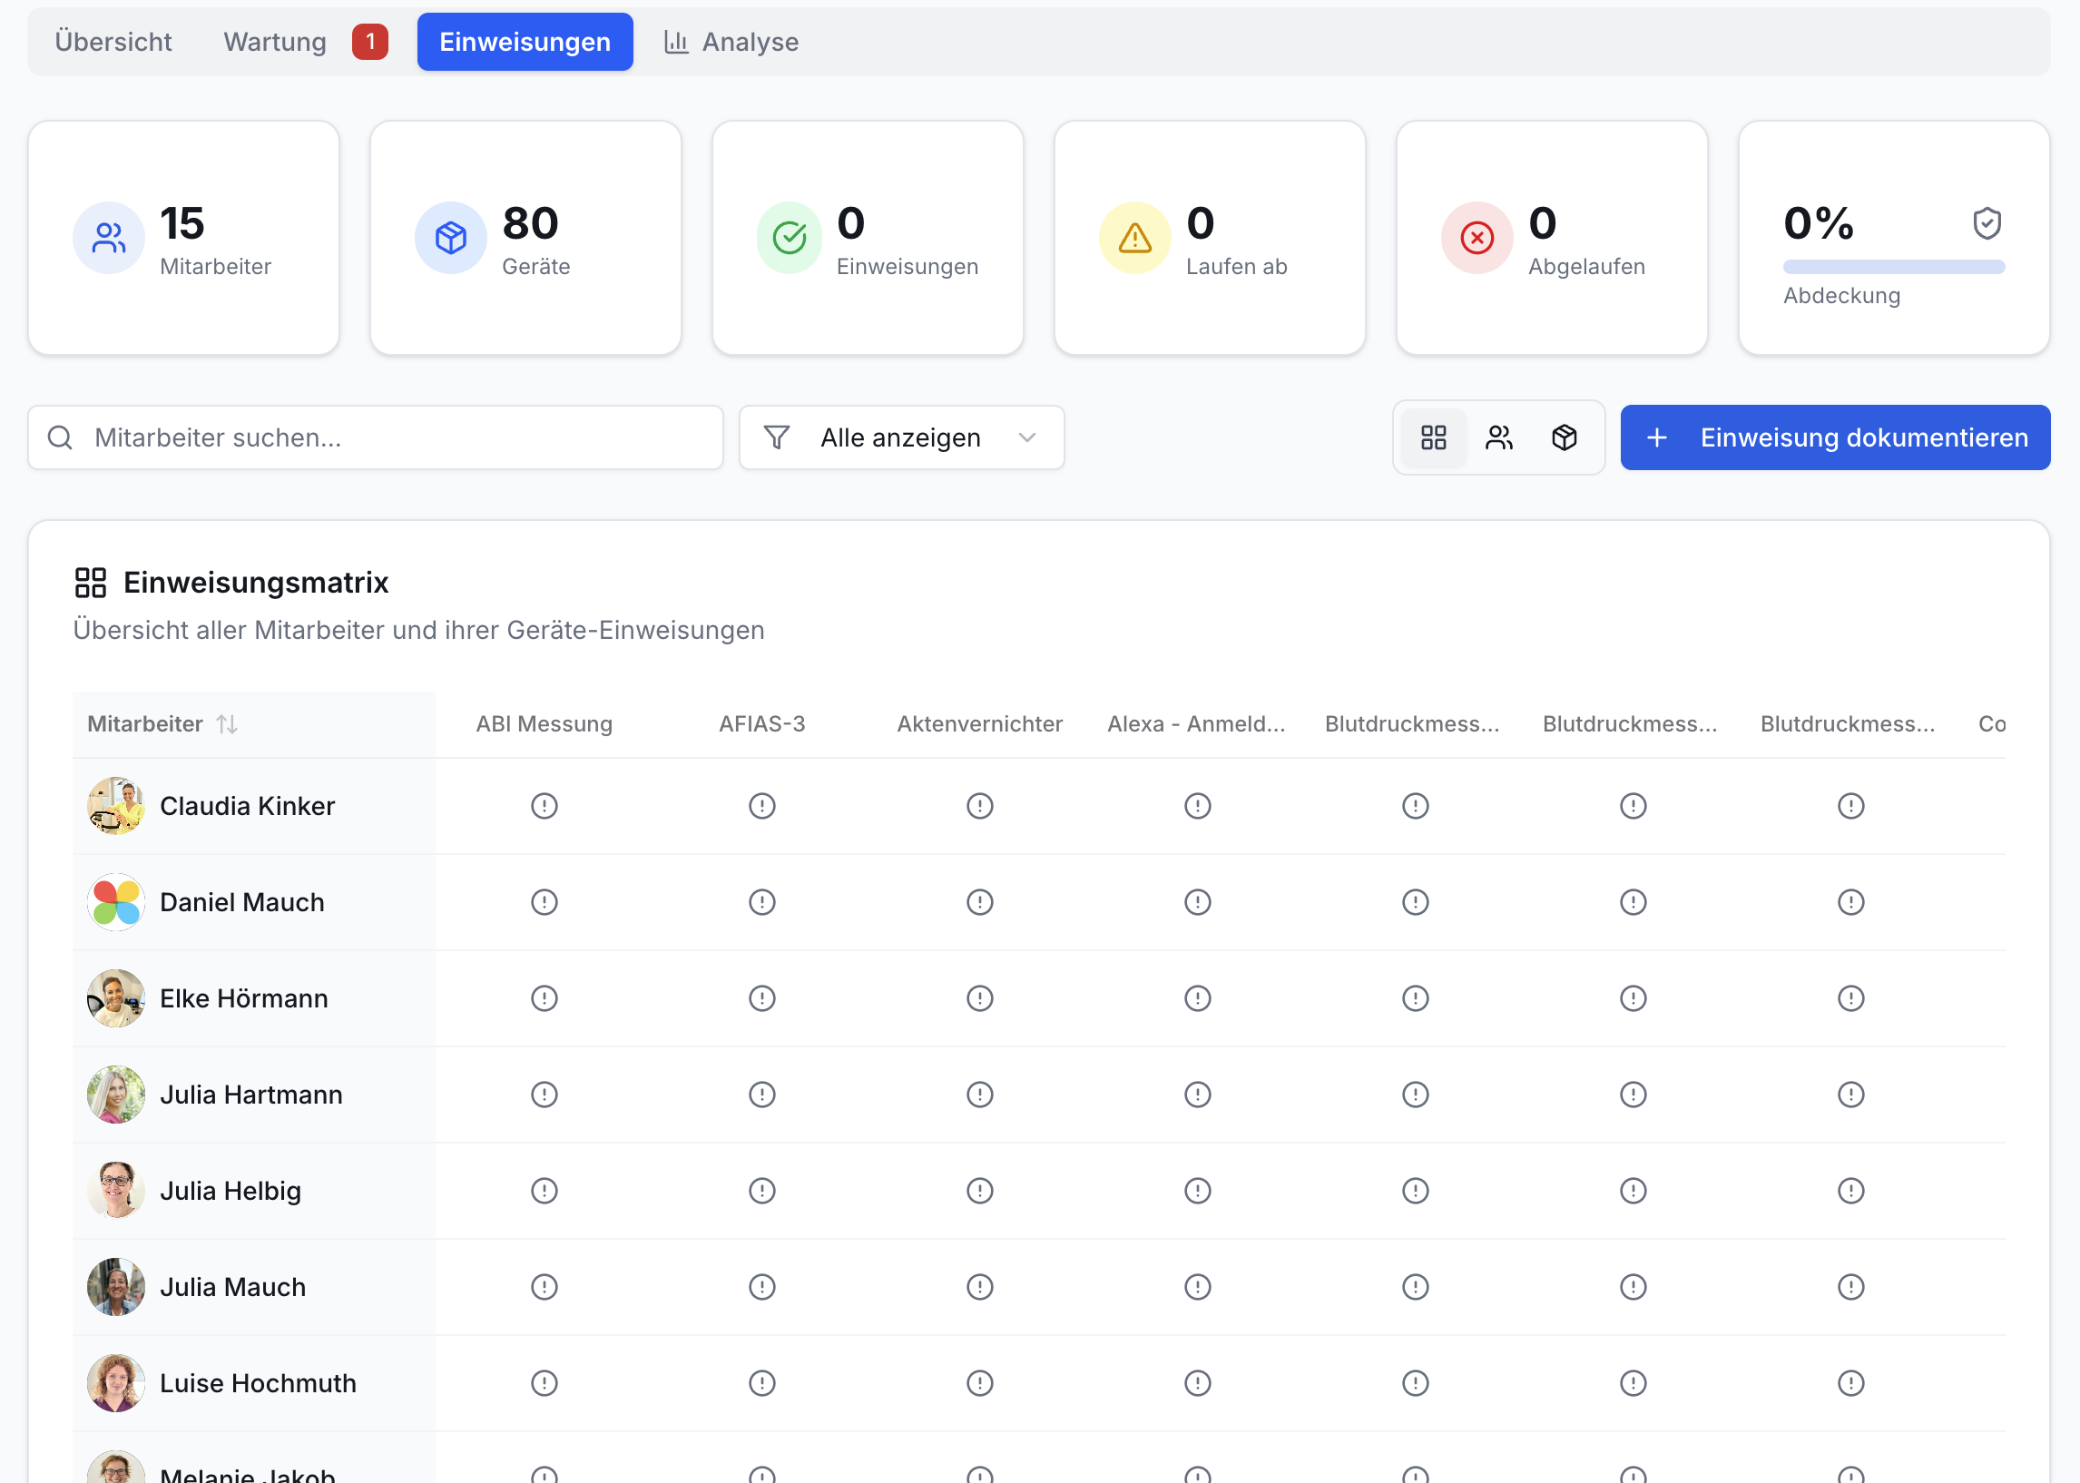Screen dimensions: 2080x1483
Task: Click the Elke Hörmann employee name
Action: pyautogui.click(x=244, y=998)
